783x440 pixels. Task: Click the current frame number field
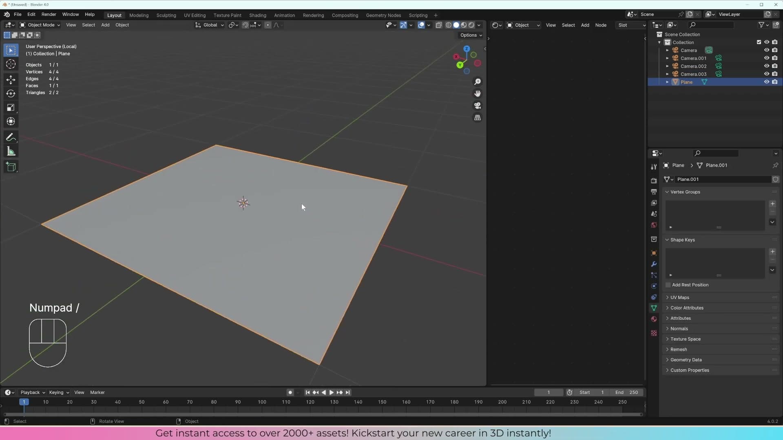tap(549, 393)
